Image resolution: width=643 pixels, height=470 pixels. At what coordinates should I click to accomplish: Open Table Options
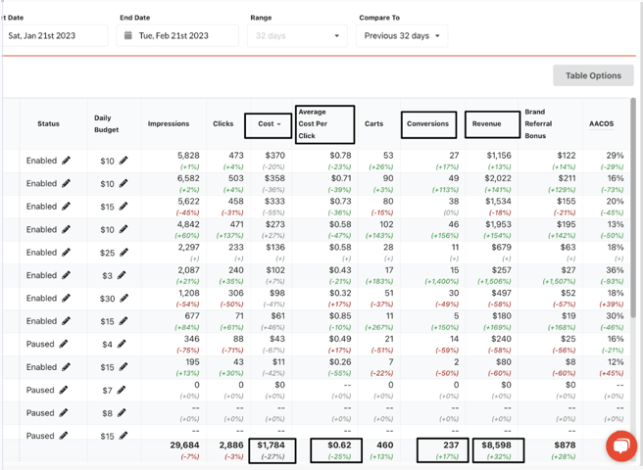tap(593, 75)
